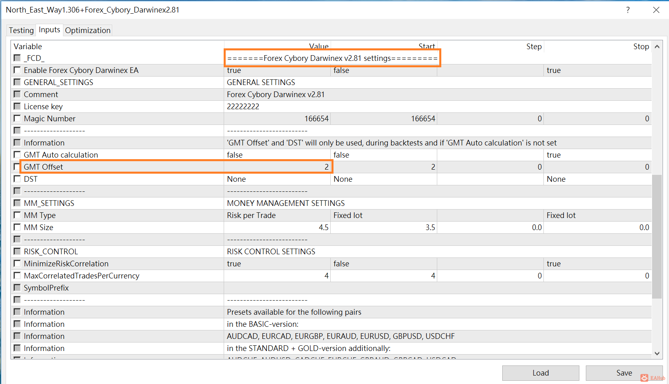Select the Magic Number Value cell 166654

(x=277, y=118)
